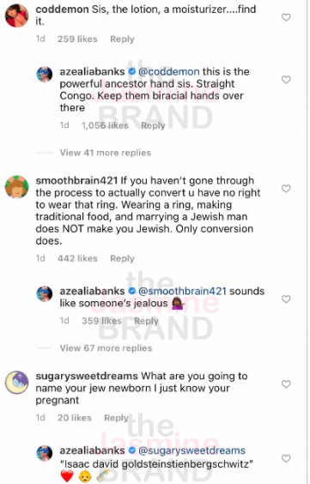Viewport: 310px width, 484px height.
Task: Open the @coddemon mention link
Action: 169,71
